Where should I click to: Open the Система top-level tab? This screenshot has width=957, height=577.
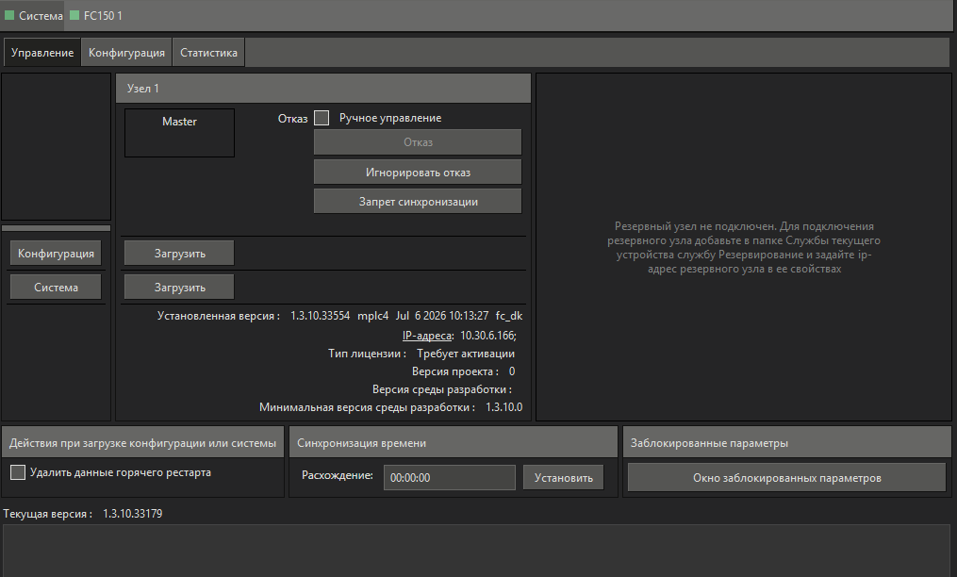(x=34, y=16)
